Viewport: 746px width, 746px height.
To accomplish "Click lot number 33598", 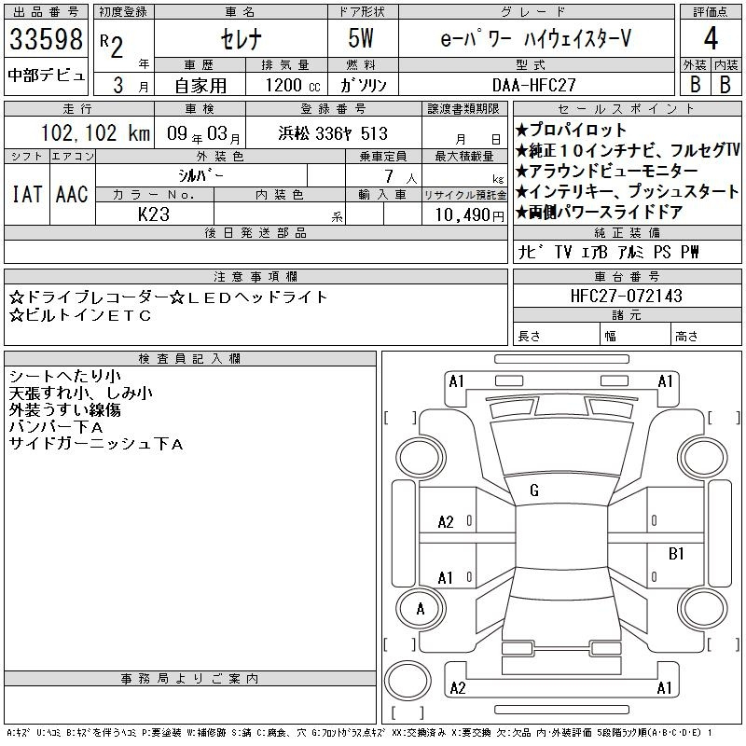I will click(x=46, y=40).
